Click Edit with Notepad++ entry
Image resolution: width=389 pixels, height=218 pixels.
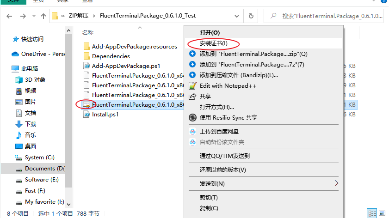[x=228, y=86]
